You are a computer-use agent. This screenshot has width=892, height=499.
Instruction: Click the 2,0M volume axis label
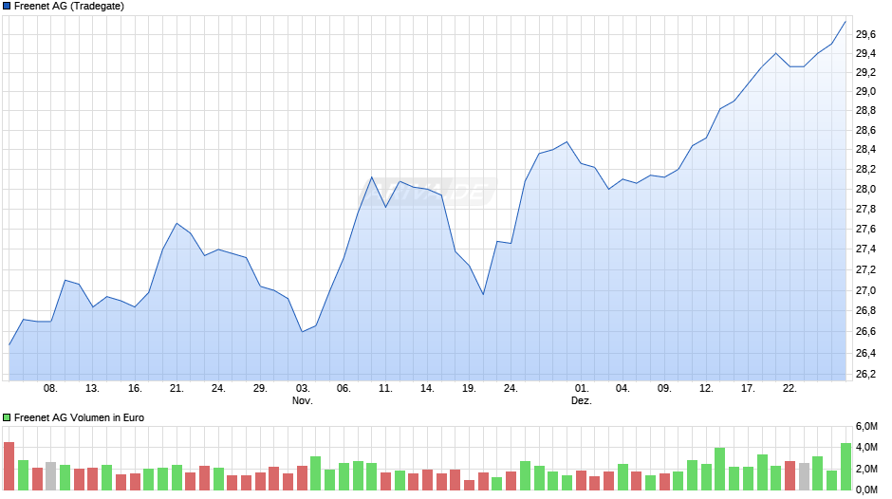866,469
